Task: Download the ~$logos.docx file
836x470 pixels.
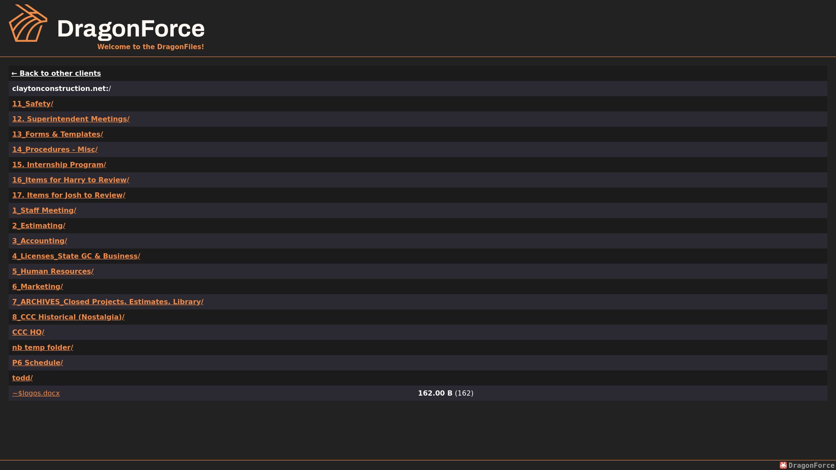Action: [x=36, y=393]
